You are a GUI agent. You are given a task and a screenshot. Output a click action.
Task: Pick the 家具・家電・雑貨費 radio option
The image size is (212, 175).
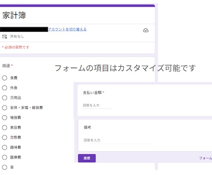click(5, 108)
